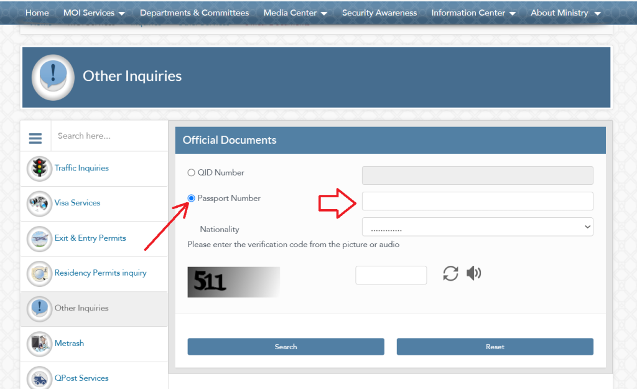Viewport: 637px width, 389px height.
Task: Go to the Home menu item
Action: (37, 12)
